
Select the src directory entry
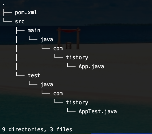click(20, 21)
